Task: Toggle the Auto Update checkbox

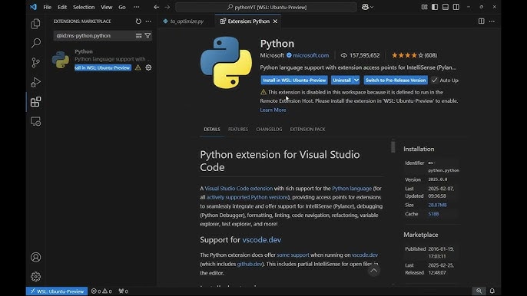Action: click(435, 81)
